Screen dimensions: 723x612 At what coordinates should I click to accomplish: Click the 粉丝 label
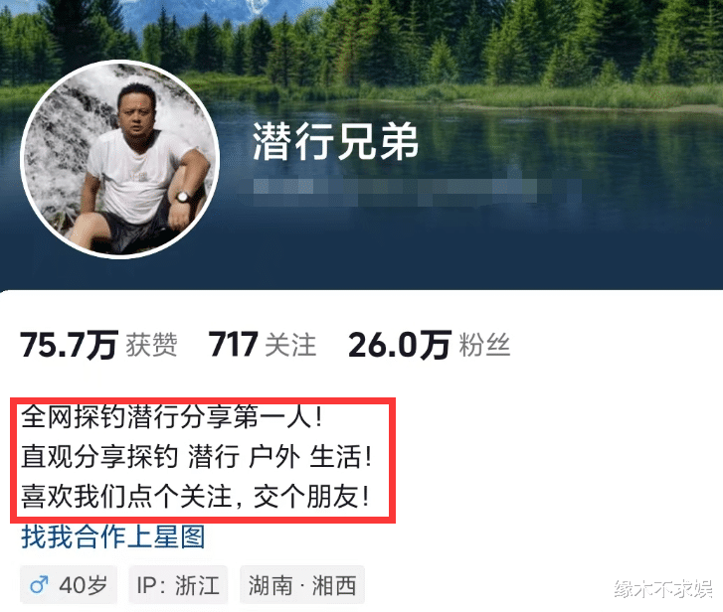tap(484, 345)
